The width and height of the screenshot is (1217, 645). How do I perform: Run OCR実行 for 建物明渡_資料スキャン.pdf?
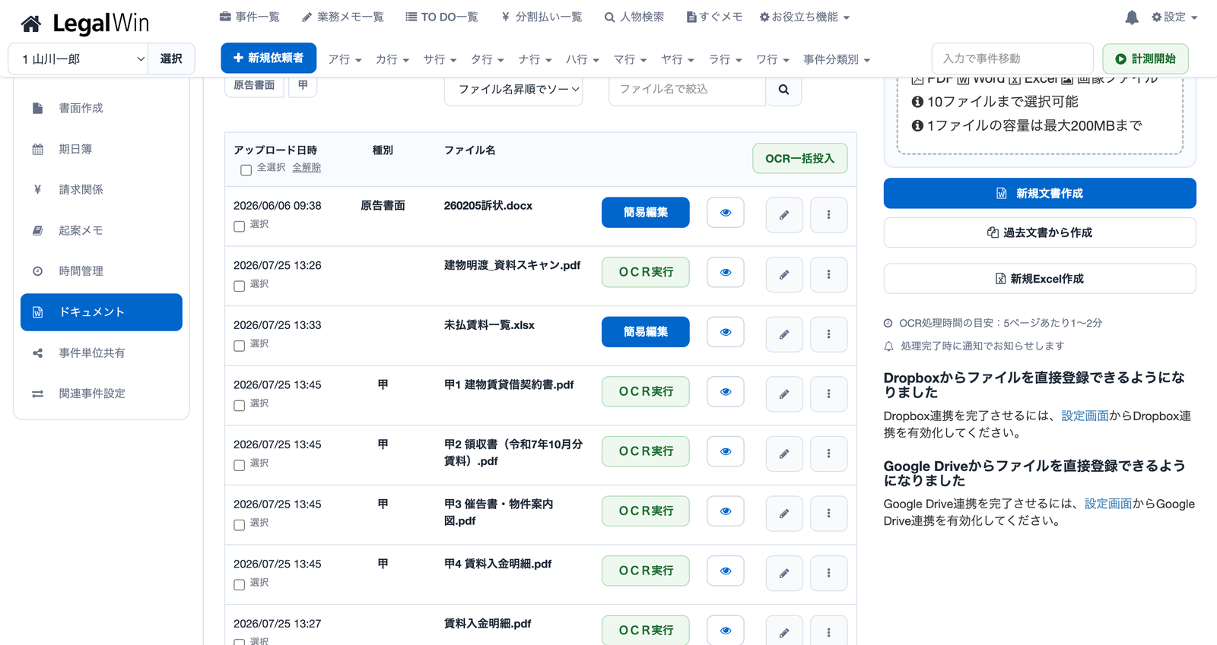point(646,272)
